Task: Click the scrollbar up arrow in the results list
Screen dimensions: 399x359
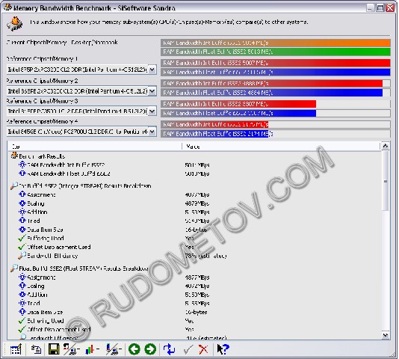Action: click(386, 146)
